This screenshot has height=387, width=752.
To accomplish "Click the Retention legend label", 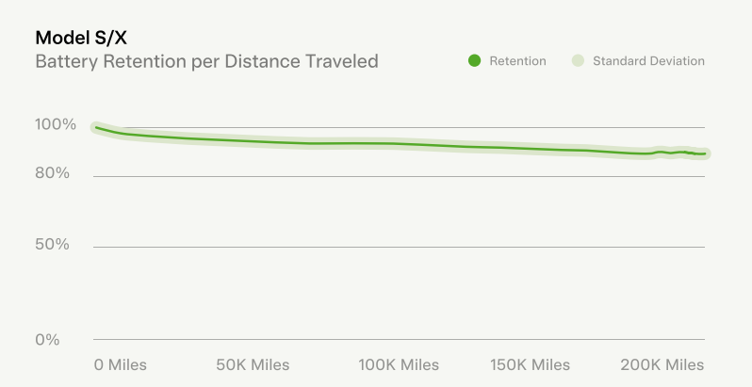I will pyautogui.click(x=517, y=61).
